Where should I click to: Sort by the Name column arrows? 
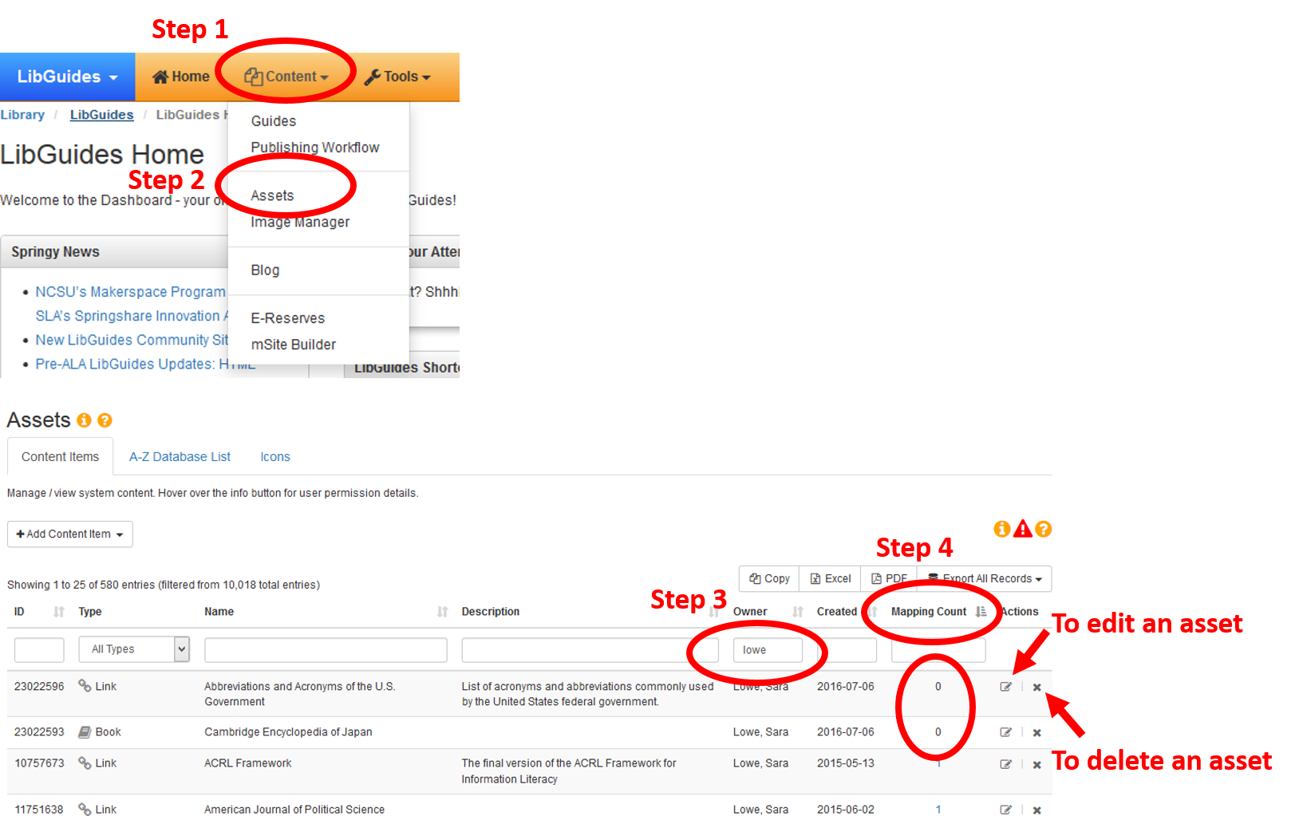443,612
